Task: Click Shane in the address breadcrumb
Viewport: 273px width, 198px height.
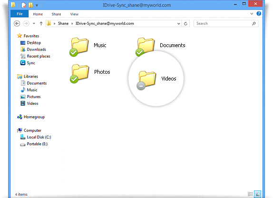Action: (63, 23)
